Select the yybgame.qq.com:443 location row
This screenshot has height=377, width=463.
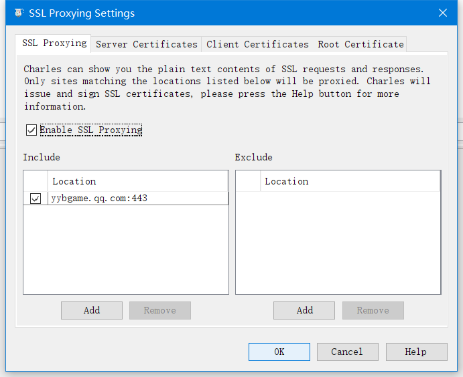coord(126,199)
